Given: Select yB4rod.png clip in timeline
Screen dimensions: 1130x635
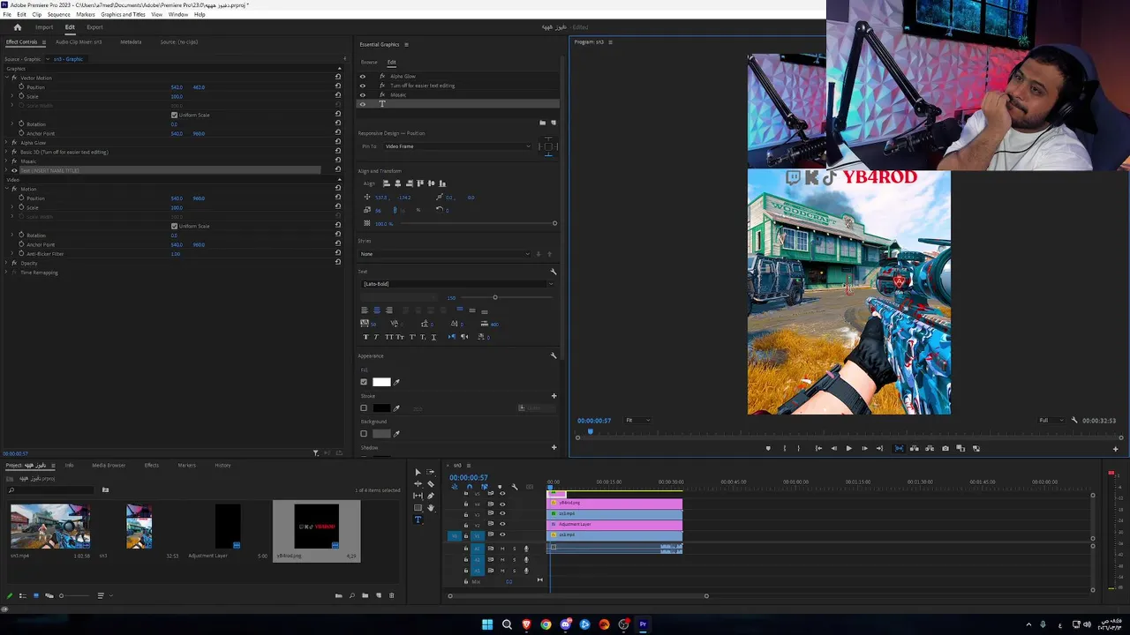Looking at the screenshot, I should tap(614, 503).
